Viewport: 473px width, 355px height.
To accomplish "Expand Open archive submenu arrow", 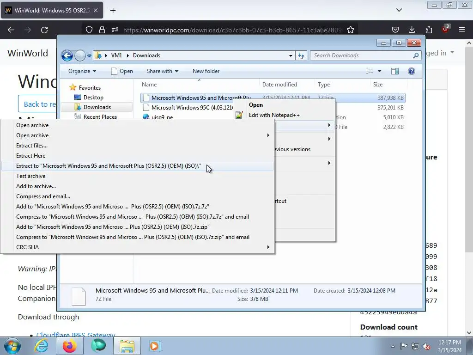I will [268, 135].
